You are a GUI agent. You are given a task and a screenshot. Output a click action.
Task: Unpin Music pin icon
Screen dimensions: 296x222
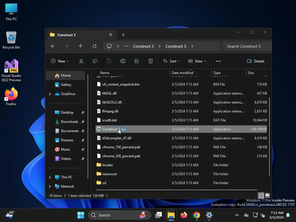(83, 149)
